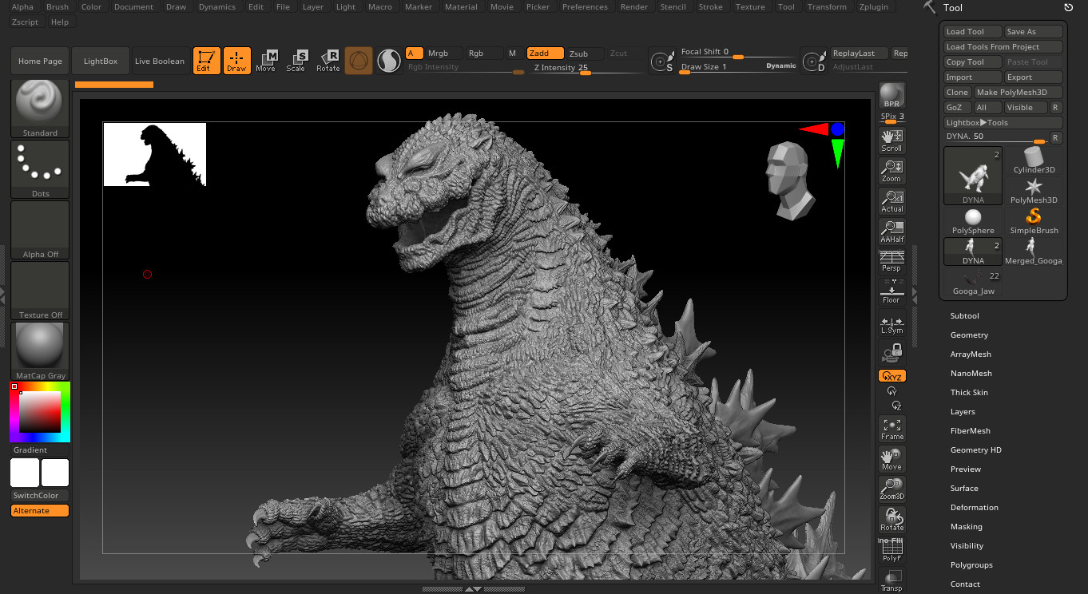
Task: Expand the NanoMesh section
Action: 971,374
